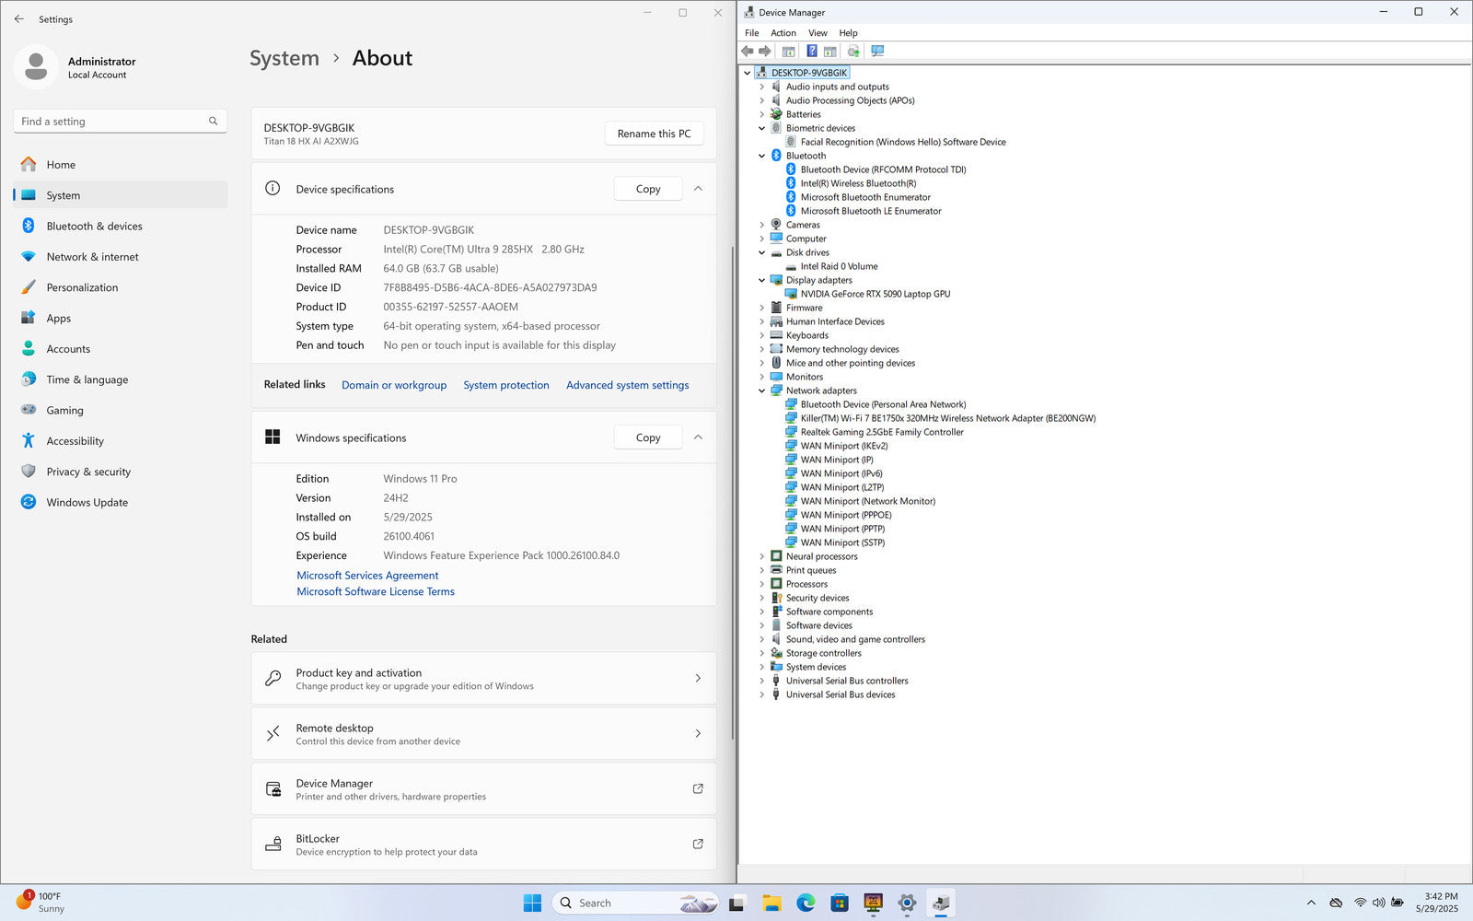Expand the Sound, video and game controllers node
The image size is (1473, 921).
(x=761, y=639)
